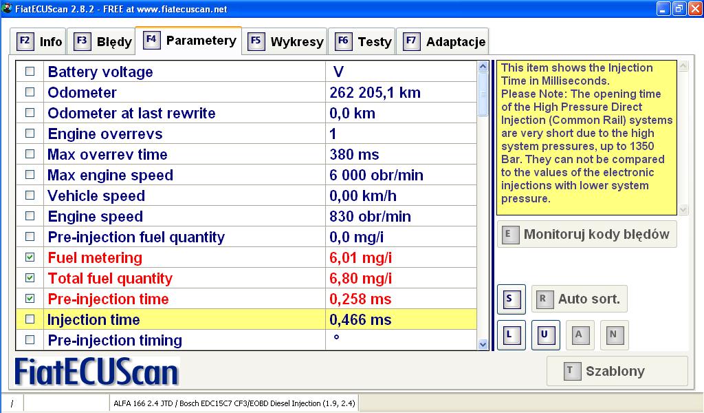The height and width of the screenshot is (413, 704).
Task: Go to the Testy tab
Action: pos(362,42)
